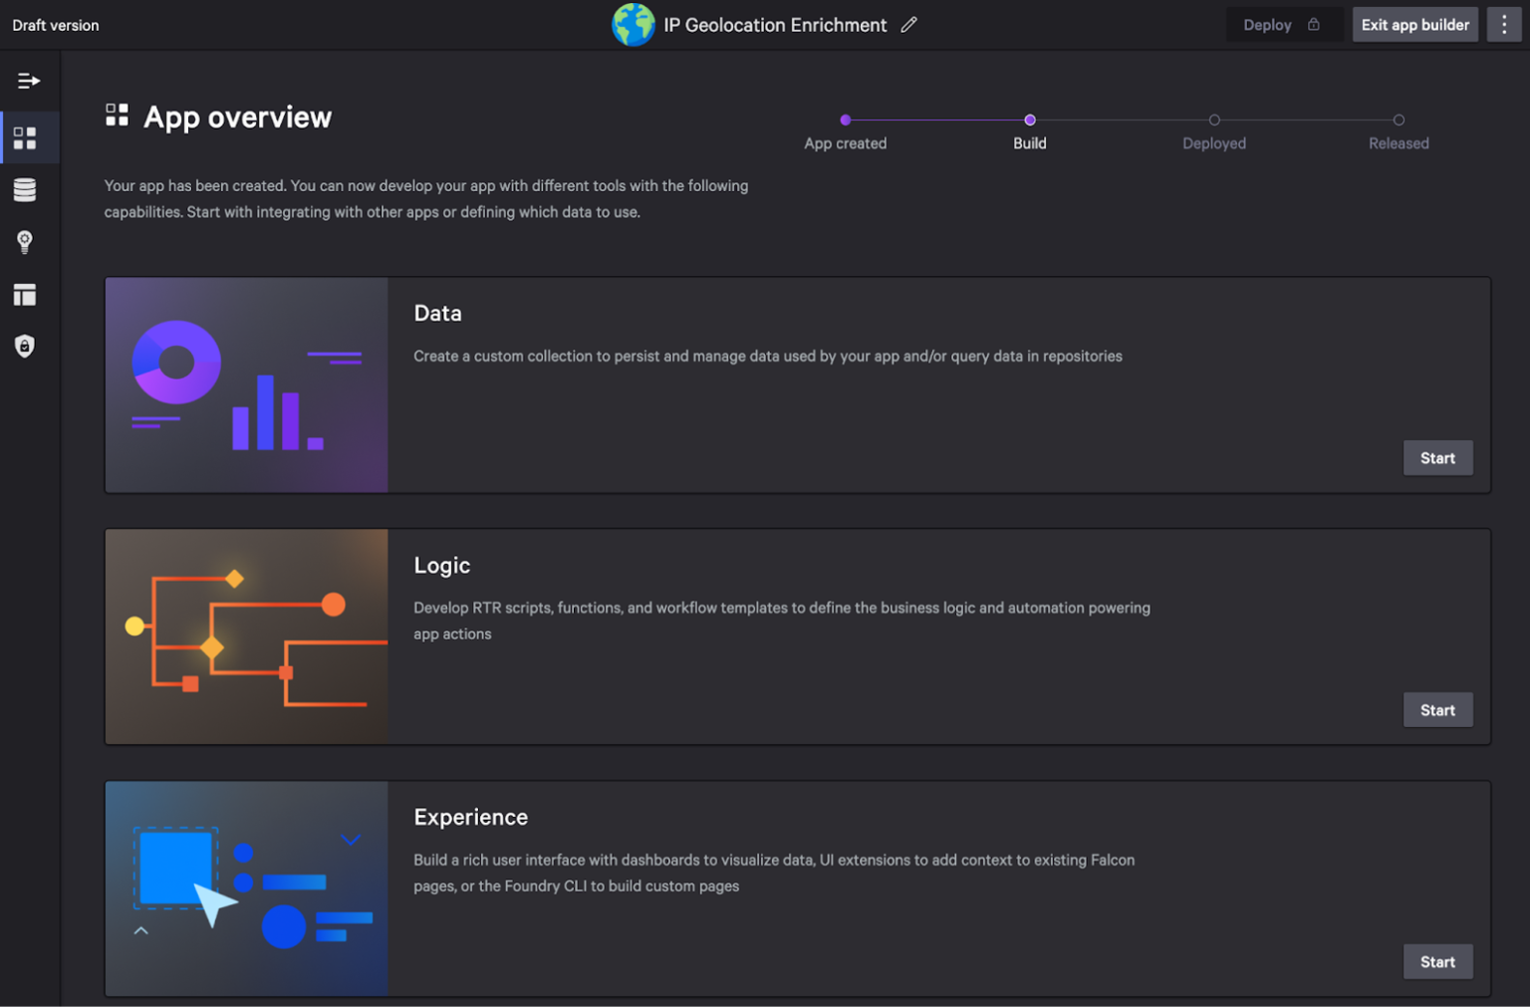Click the Deployed step chevron circle on the stepper

pos(1214,120)
